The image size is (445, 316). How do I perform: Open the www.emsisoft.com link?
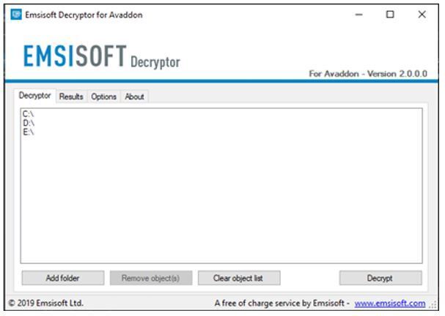[x=389, y=303]
